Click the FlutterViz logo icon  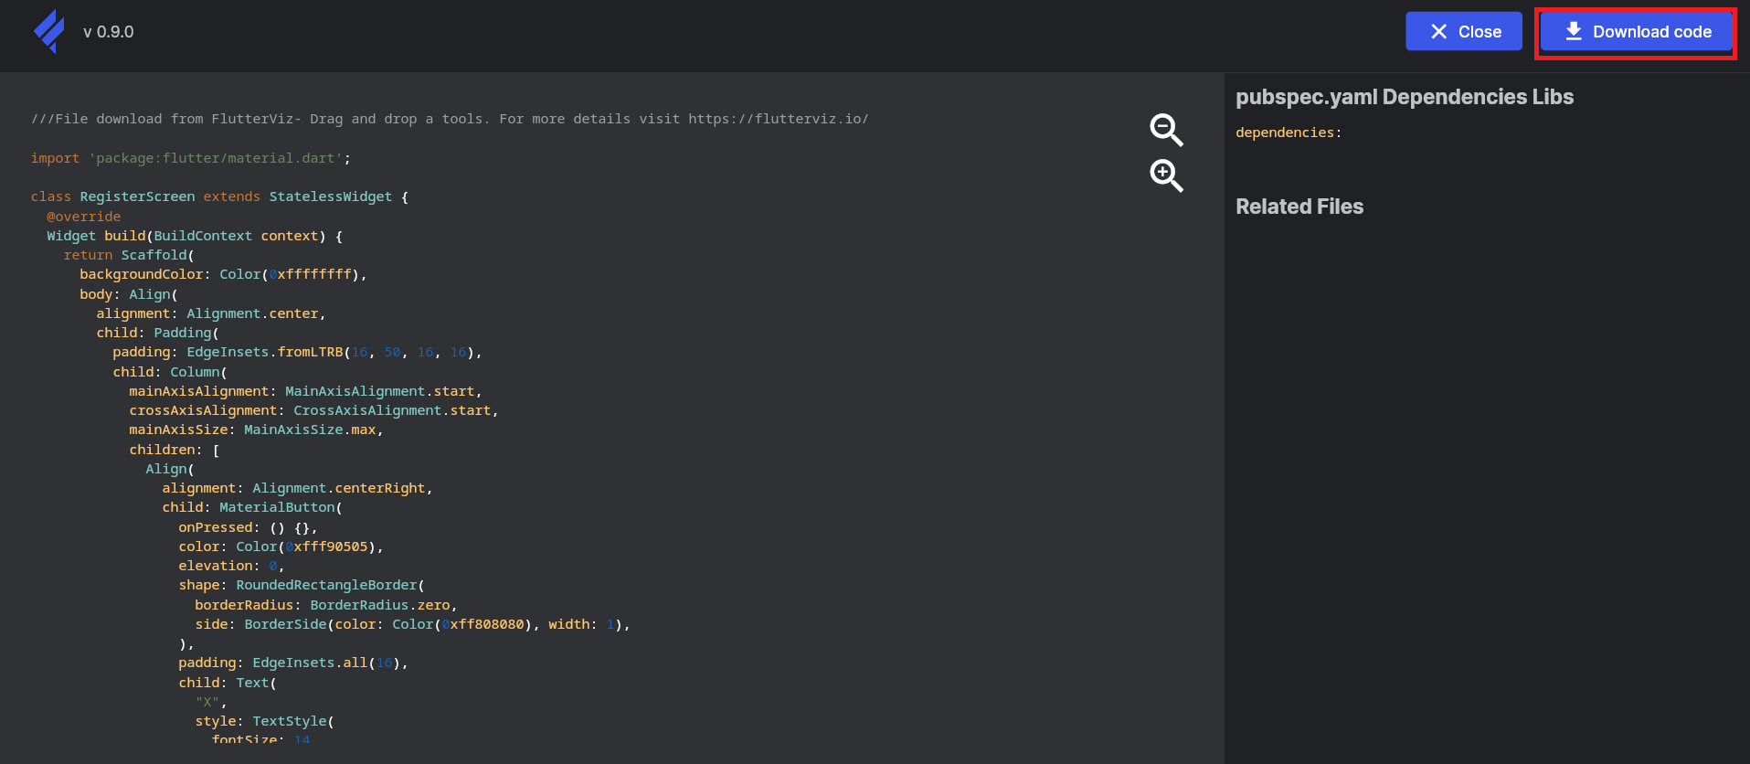pyautogui.click(x=49, y=31)
